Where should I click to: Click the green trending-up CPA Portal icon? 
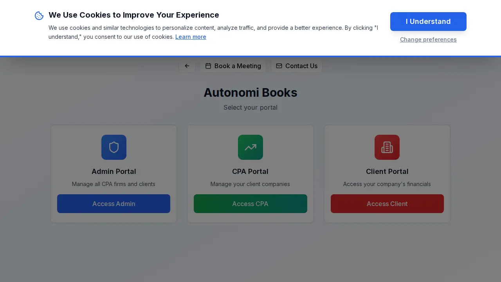pyautogui.click(x=250, y=147)
